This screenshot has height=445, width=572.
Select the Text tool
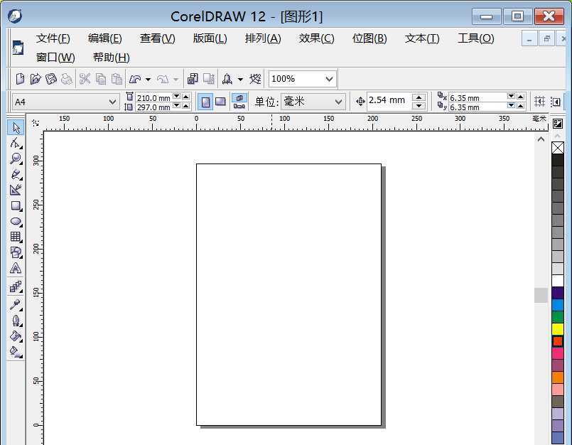pos(16,269)
